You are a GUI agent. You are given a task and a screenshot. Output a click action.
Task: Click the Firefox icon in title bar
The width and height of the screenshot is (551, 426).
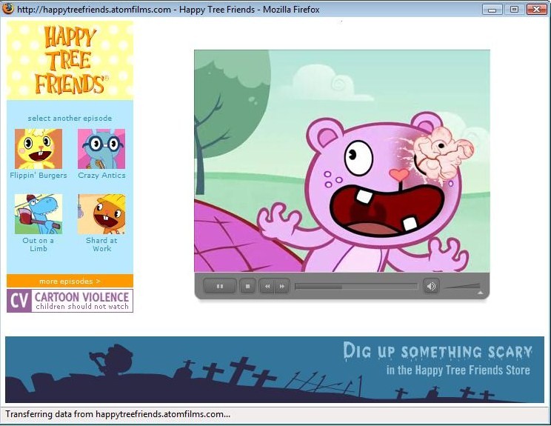point(7,9)
